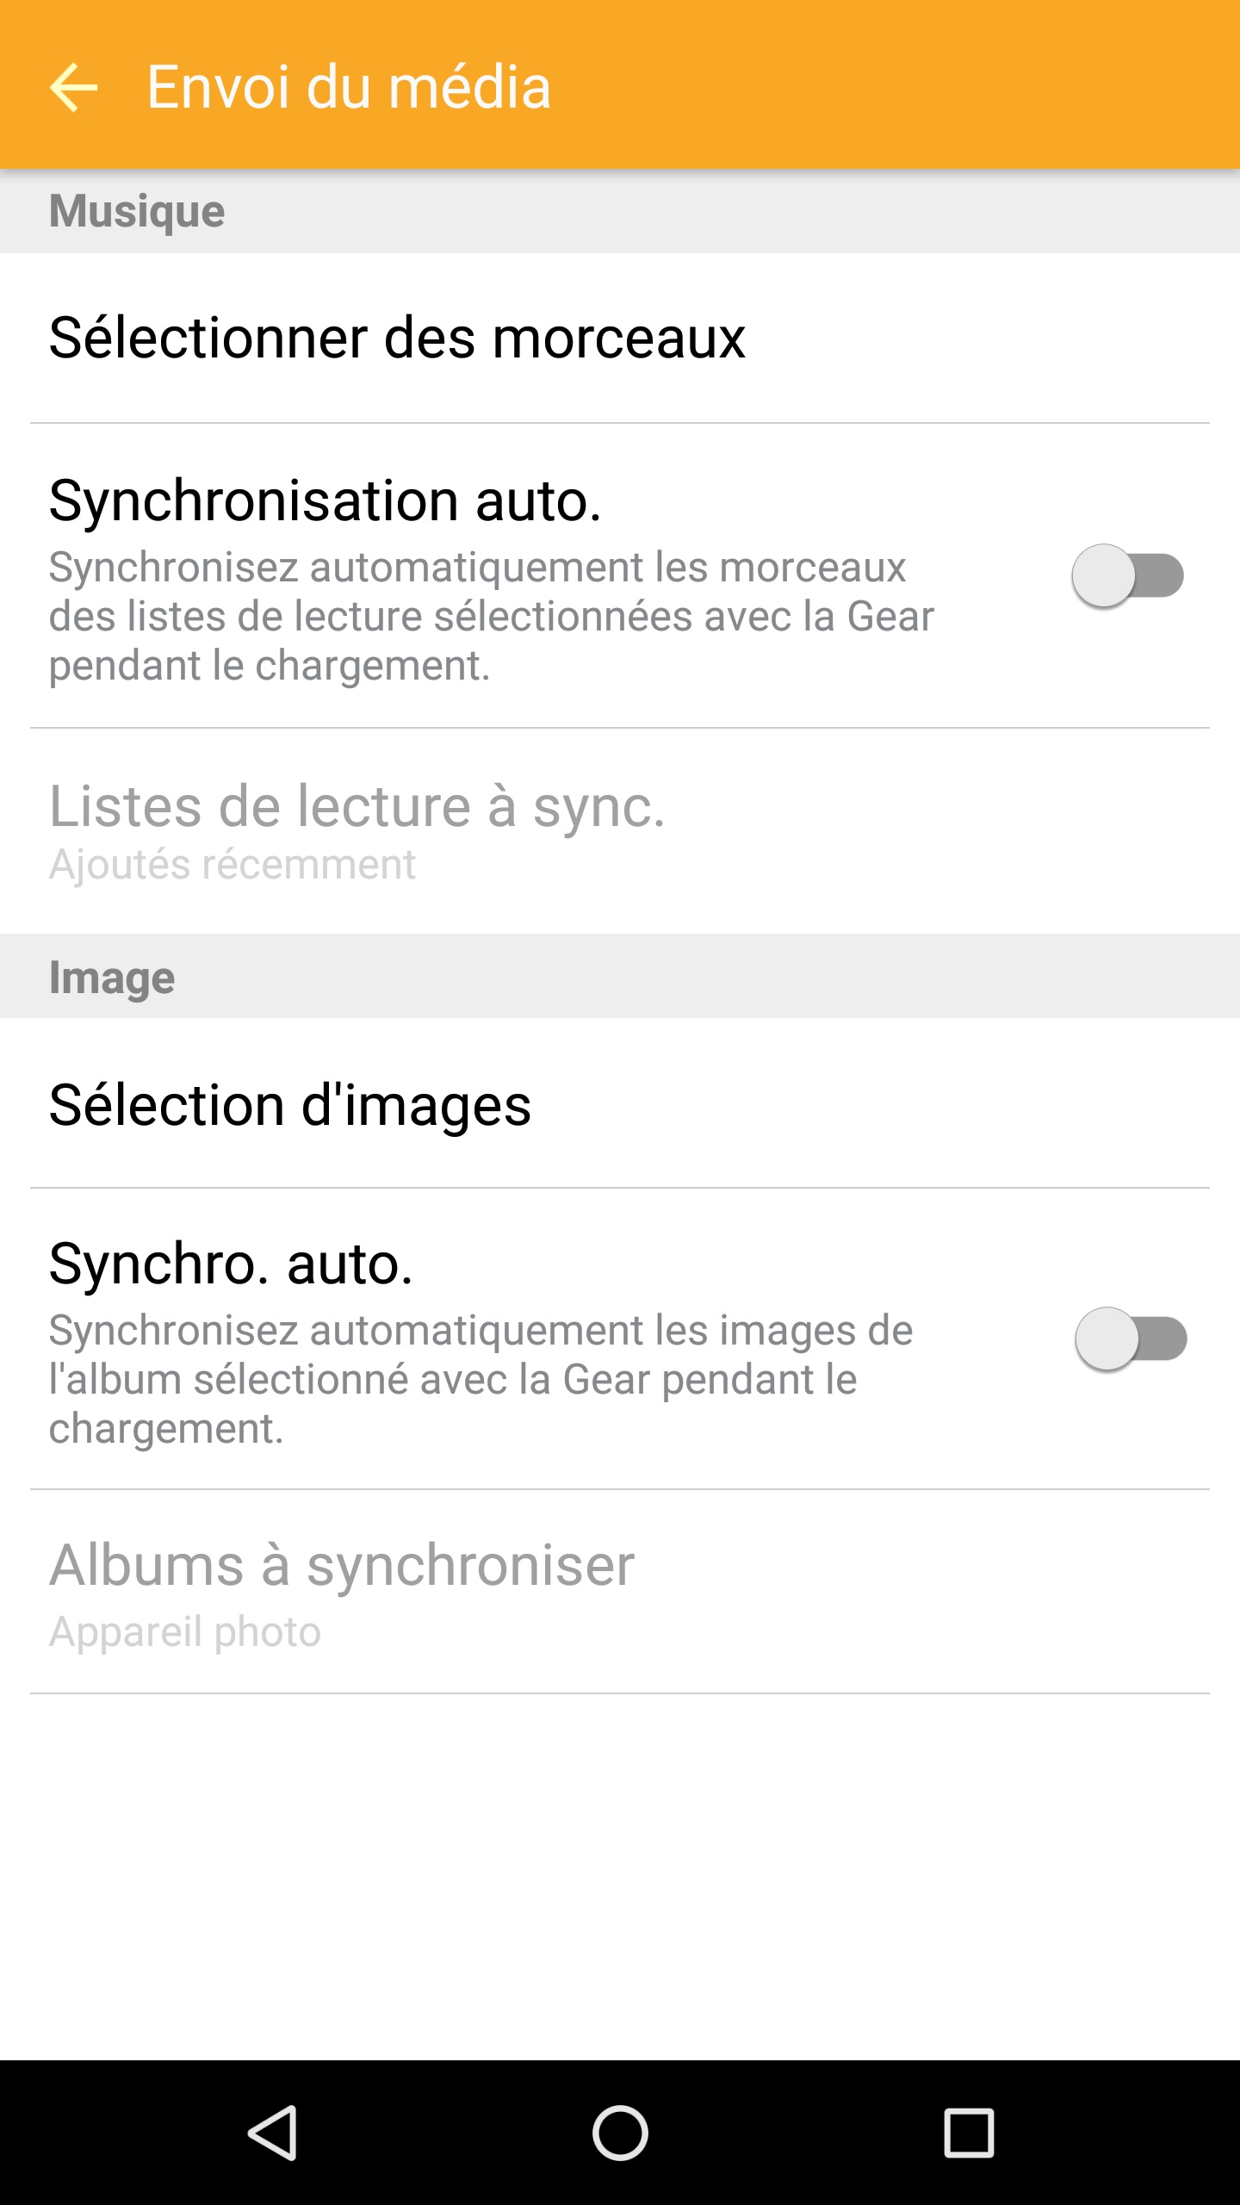Open Albums à synchroniser chooser
This screenshot has width=1240, height=2205.
(x=342, y=1565)
